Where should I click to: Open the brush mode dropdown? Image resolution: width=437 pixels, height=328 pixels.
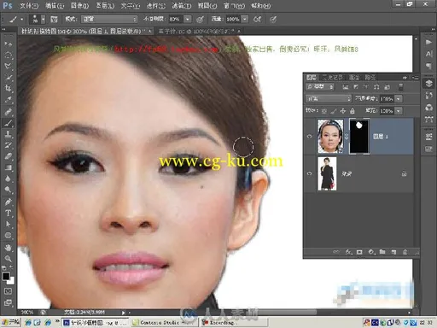click(109, 19)
